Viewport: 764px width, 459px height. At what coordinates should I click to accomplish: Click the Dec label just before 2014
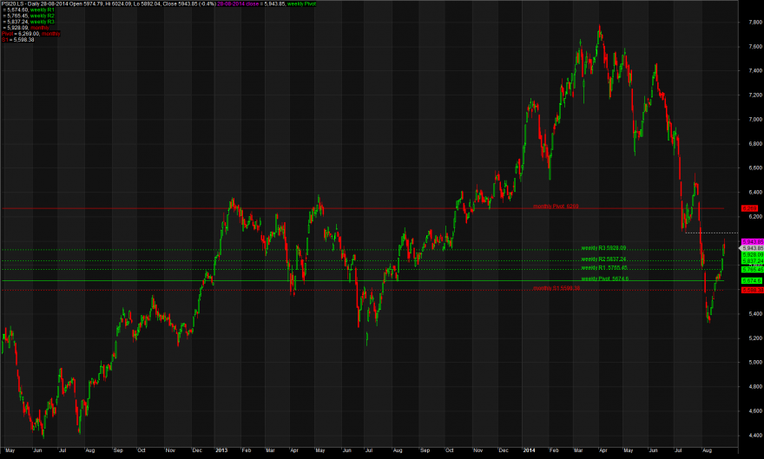click(504, 450)
